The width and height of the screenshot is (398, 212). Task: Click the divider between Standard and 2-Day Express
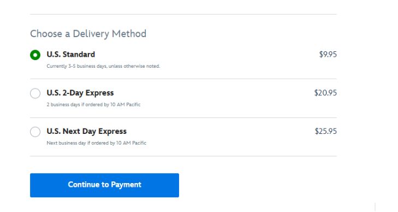click(x=183, y=79)
